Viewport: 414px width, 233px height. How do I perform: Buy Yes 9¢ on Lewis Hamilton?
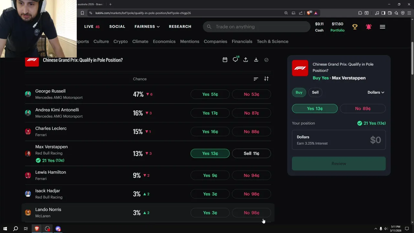[x=210, y=175]
